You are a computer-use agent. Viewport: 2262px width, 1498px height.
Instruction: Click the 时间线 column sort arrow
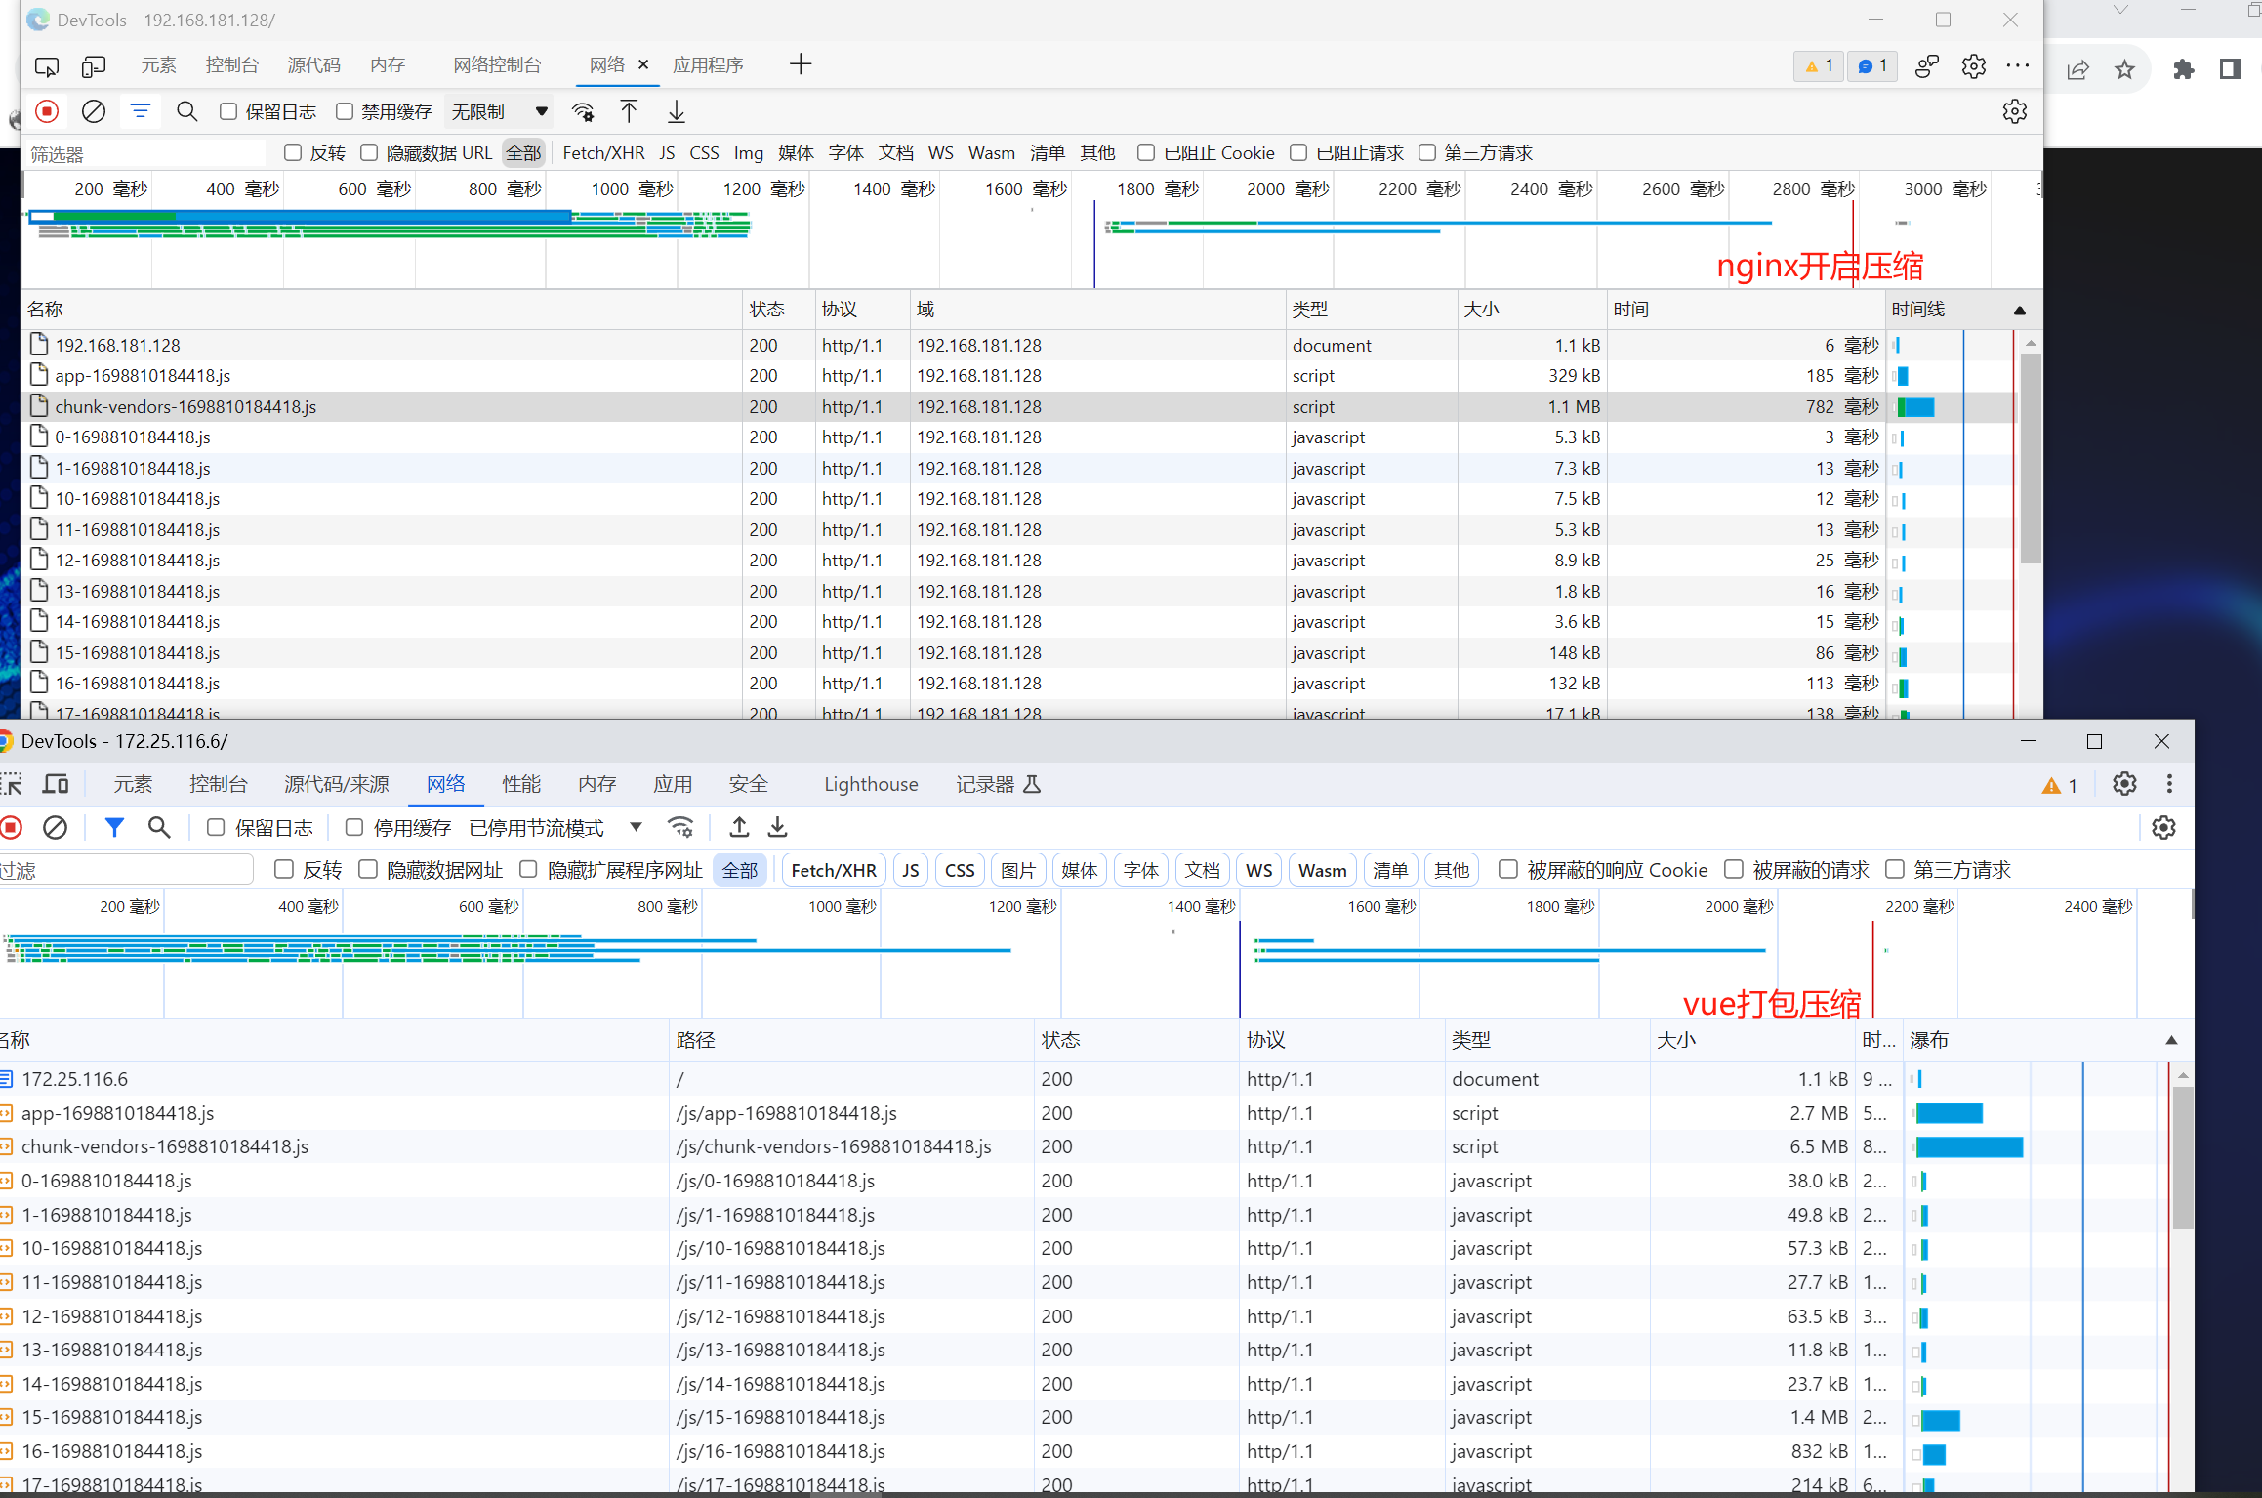pos(2020,310)
